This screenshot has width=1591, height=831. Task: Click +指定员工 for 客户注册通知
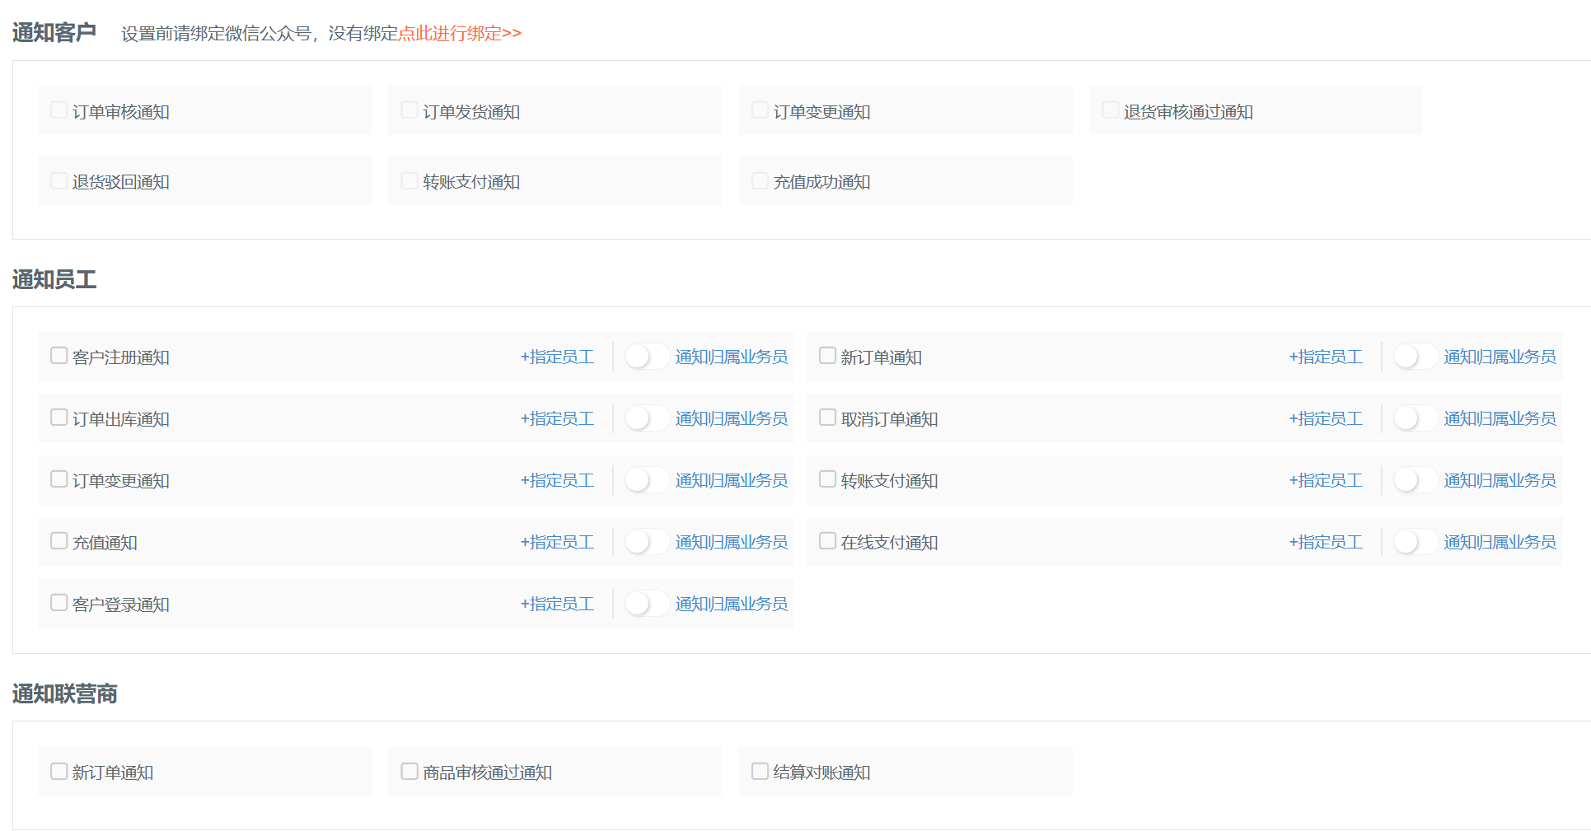[x=558, y=357]
